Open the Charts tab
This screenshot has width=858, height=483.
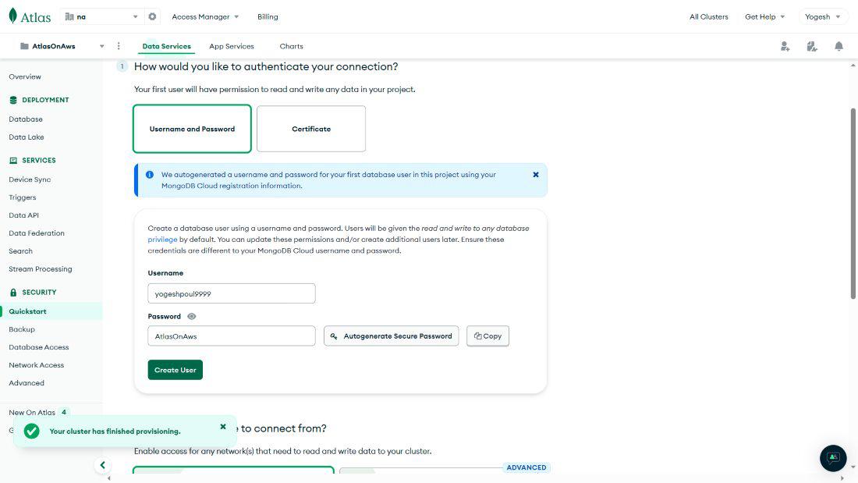pyautogui.click(x=291, y=46)
